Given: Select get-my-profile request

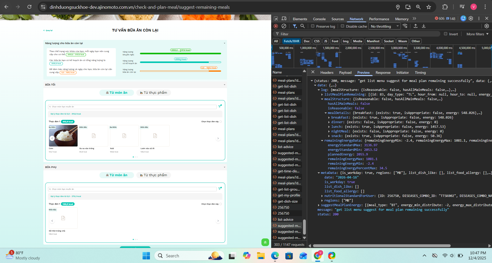Looking at the screenshot, I should [287, 195].
